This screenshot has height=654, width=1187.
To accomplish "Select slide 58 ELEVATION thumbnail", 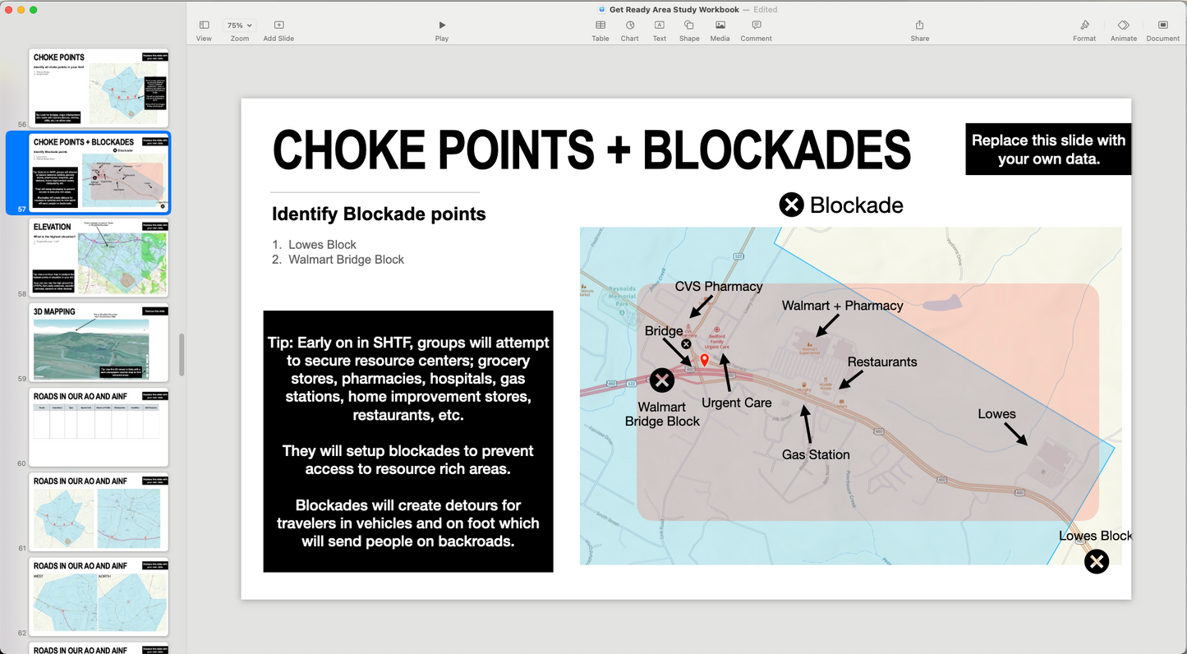I will tap(99, 257).
